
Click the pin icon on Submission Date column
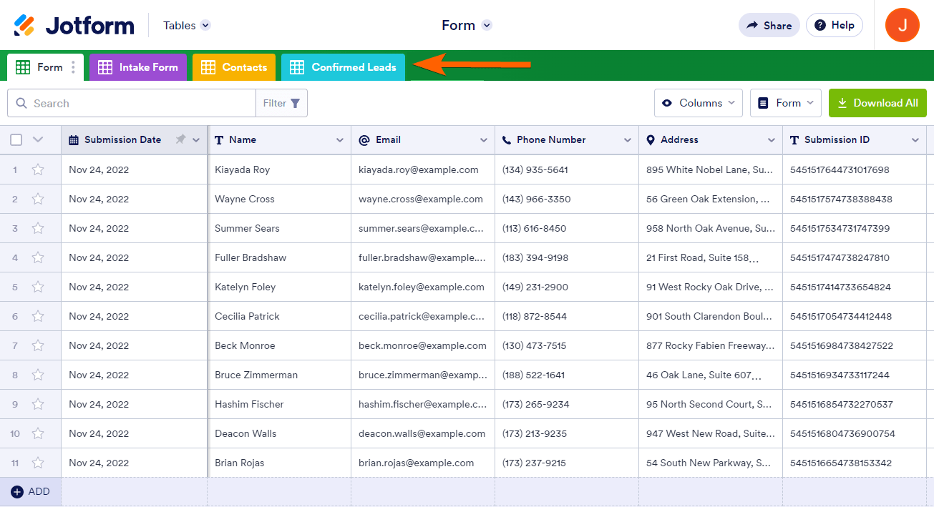180,139
